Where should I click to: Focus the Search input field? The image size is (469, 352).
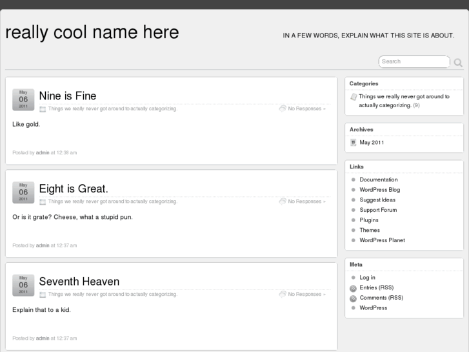pos(414,62)
